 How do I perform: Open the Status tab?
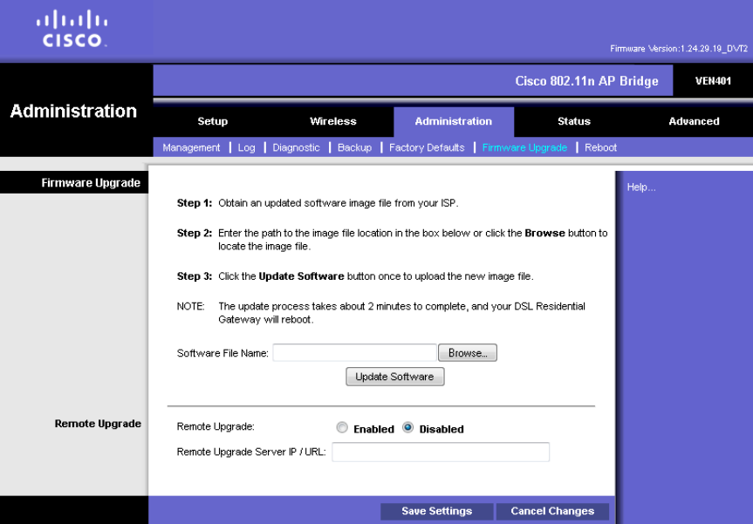pyautogui.click(x=574, y=121)
